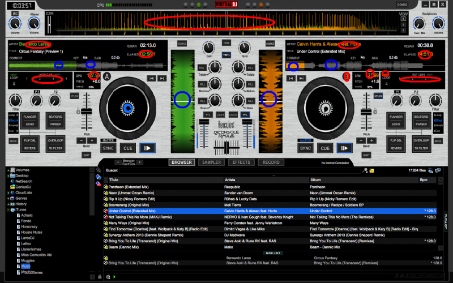Click the deck A jog wheel center
Screen dimensions: 453x283
(x=127, y=108)
